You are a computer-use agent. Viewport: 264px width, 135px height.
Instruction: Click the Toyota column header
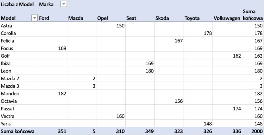[x=192, y=18]
